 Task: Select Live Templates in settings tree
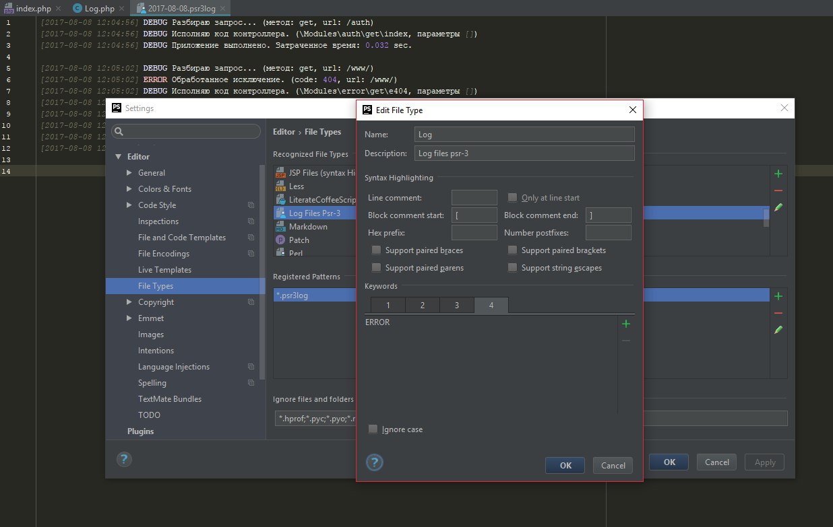click(164, 270)
